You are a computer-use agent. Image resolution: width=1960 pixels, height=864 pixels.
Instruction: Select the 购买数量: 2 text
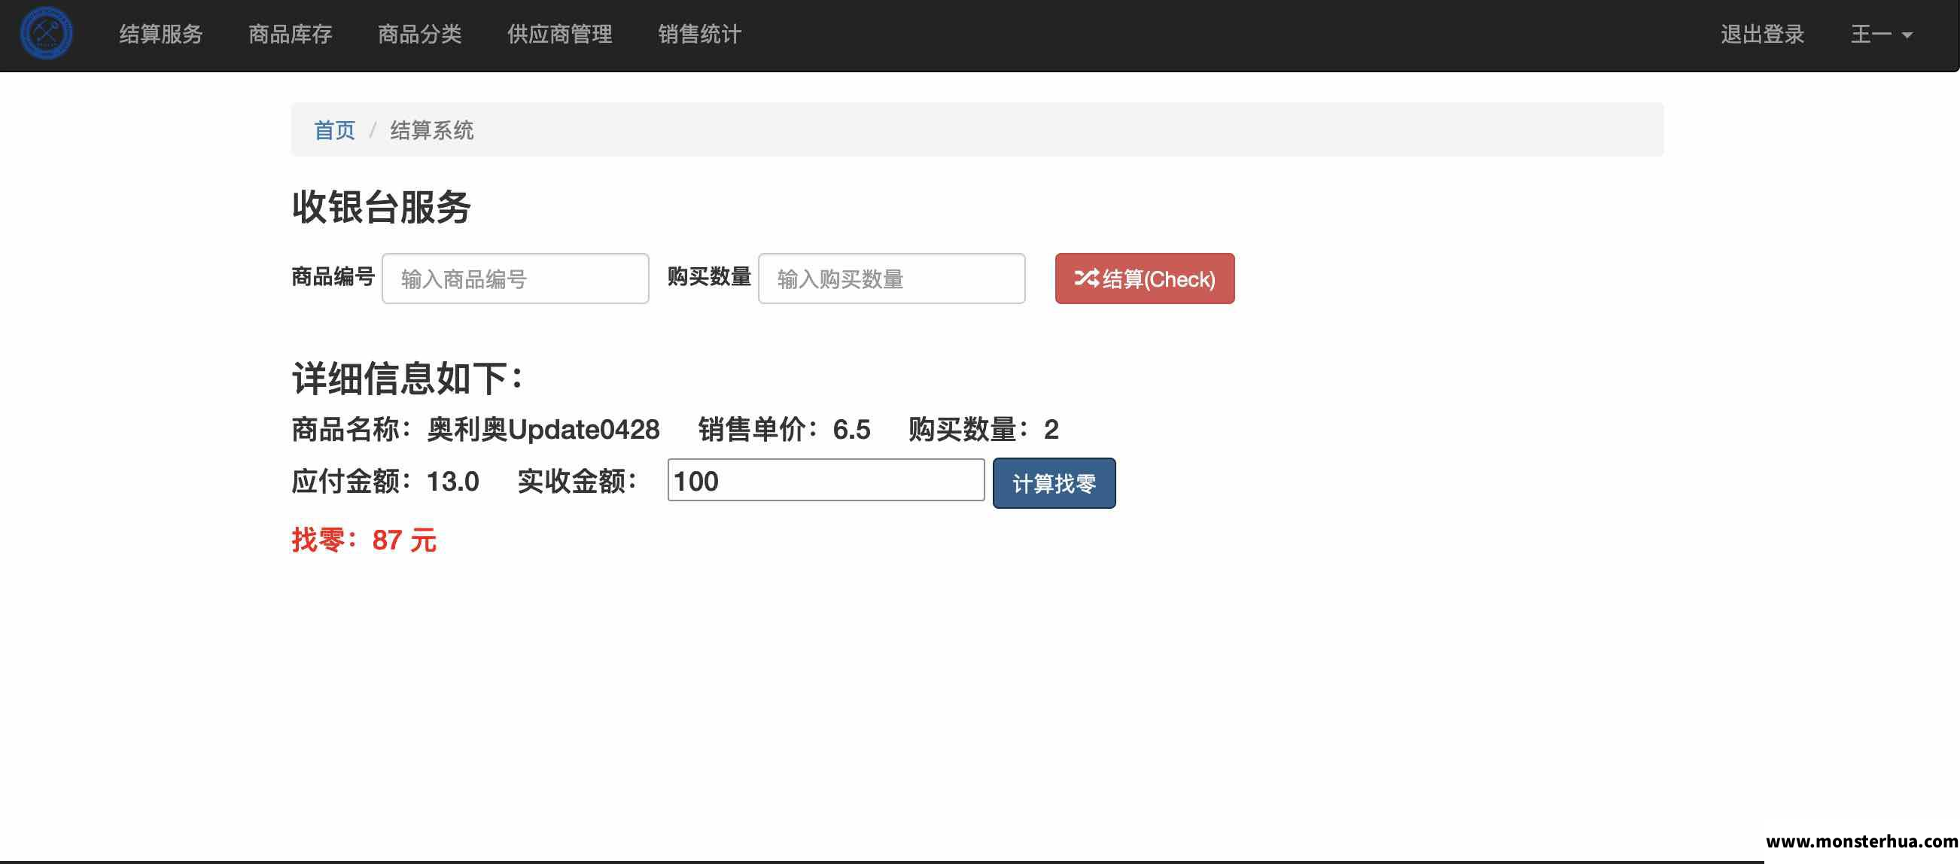click(x=983, y=430)
